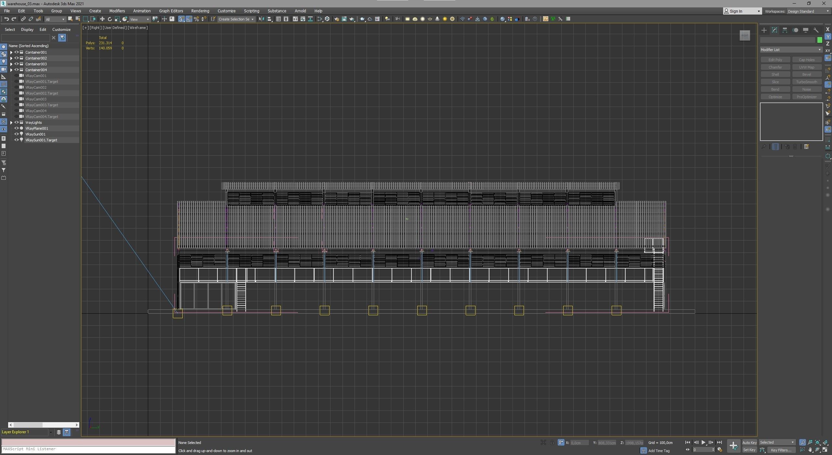Click the Pan View hand icon
The width and height of the screenshot is (832, 455).
click(810, 450)
